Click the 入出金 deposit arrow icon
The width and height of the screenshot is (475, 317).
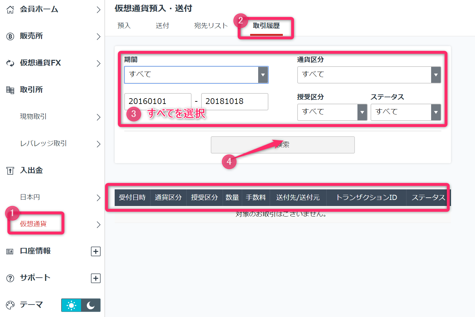(10, 170)
